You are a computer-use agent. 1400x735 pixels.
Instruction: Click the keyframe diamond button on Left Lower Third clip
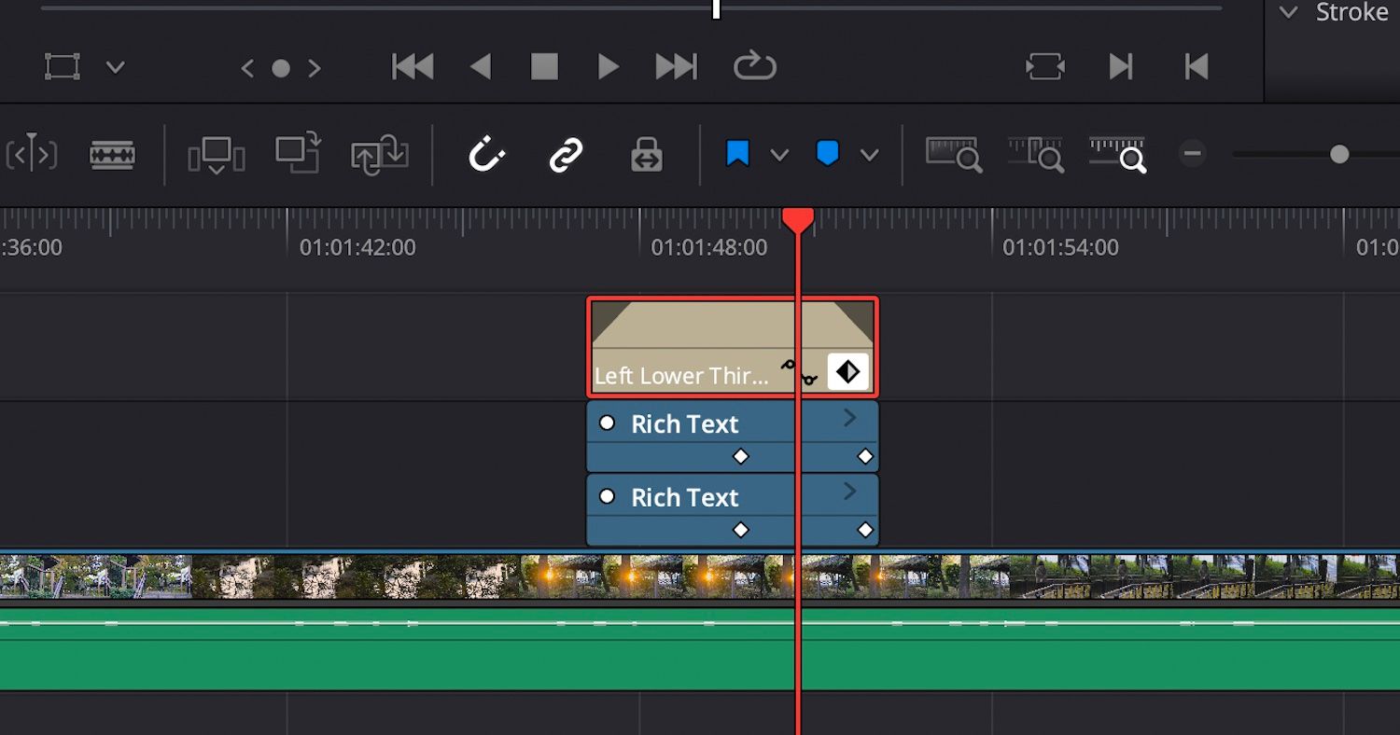[x=847, y=372]
